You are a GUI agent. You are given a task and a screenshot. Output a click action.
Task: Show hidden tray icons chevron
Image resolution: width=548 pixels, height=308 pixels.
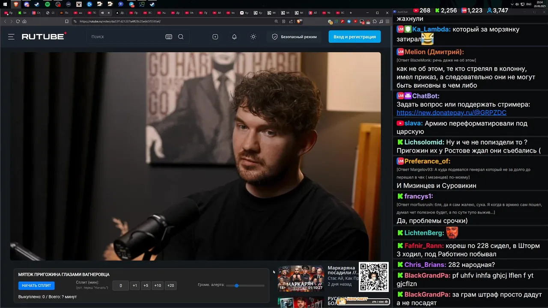[x=512, y=4]
